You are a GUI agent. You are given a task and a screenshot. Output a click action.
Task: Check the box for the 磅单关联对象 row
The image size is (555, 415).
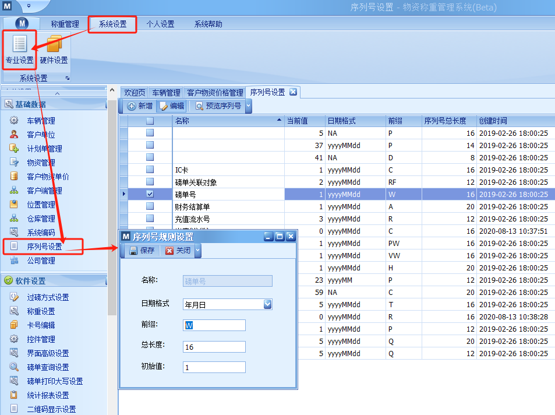[150, 182]
